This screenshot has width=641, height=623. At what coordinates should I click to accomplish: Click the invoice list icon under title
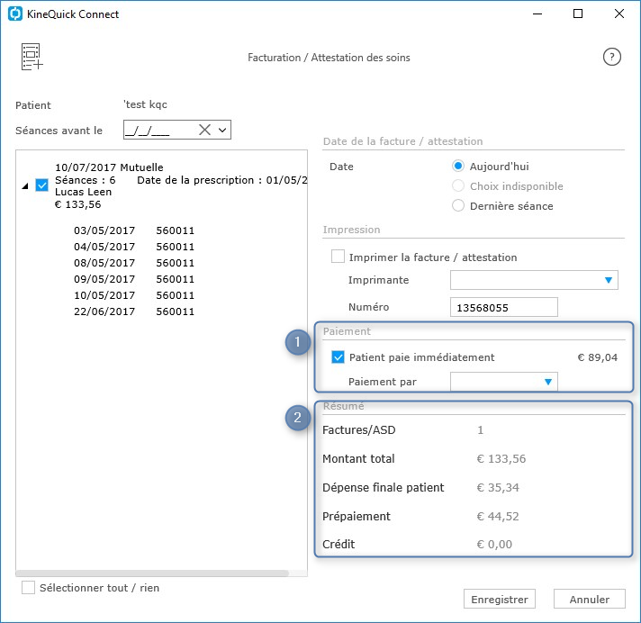(32, 57)
